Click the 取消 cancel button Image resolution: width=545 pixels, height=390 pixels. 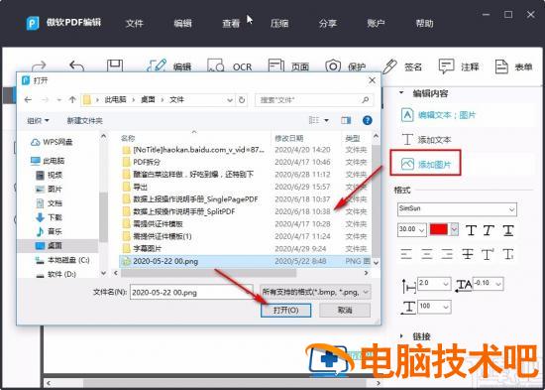(x=345, y=310)
